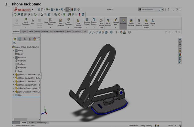Click Zoom to Fit icon in view toolbar
Screen dimensions: 194x127
point(90,32)
